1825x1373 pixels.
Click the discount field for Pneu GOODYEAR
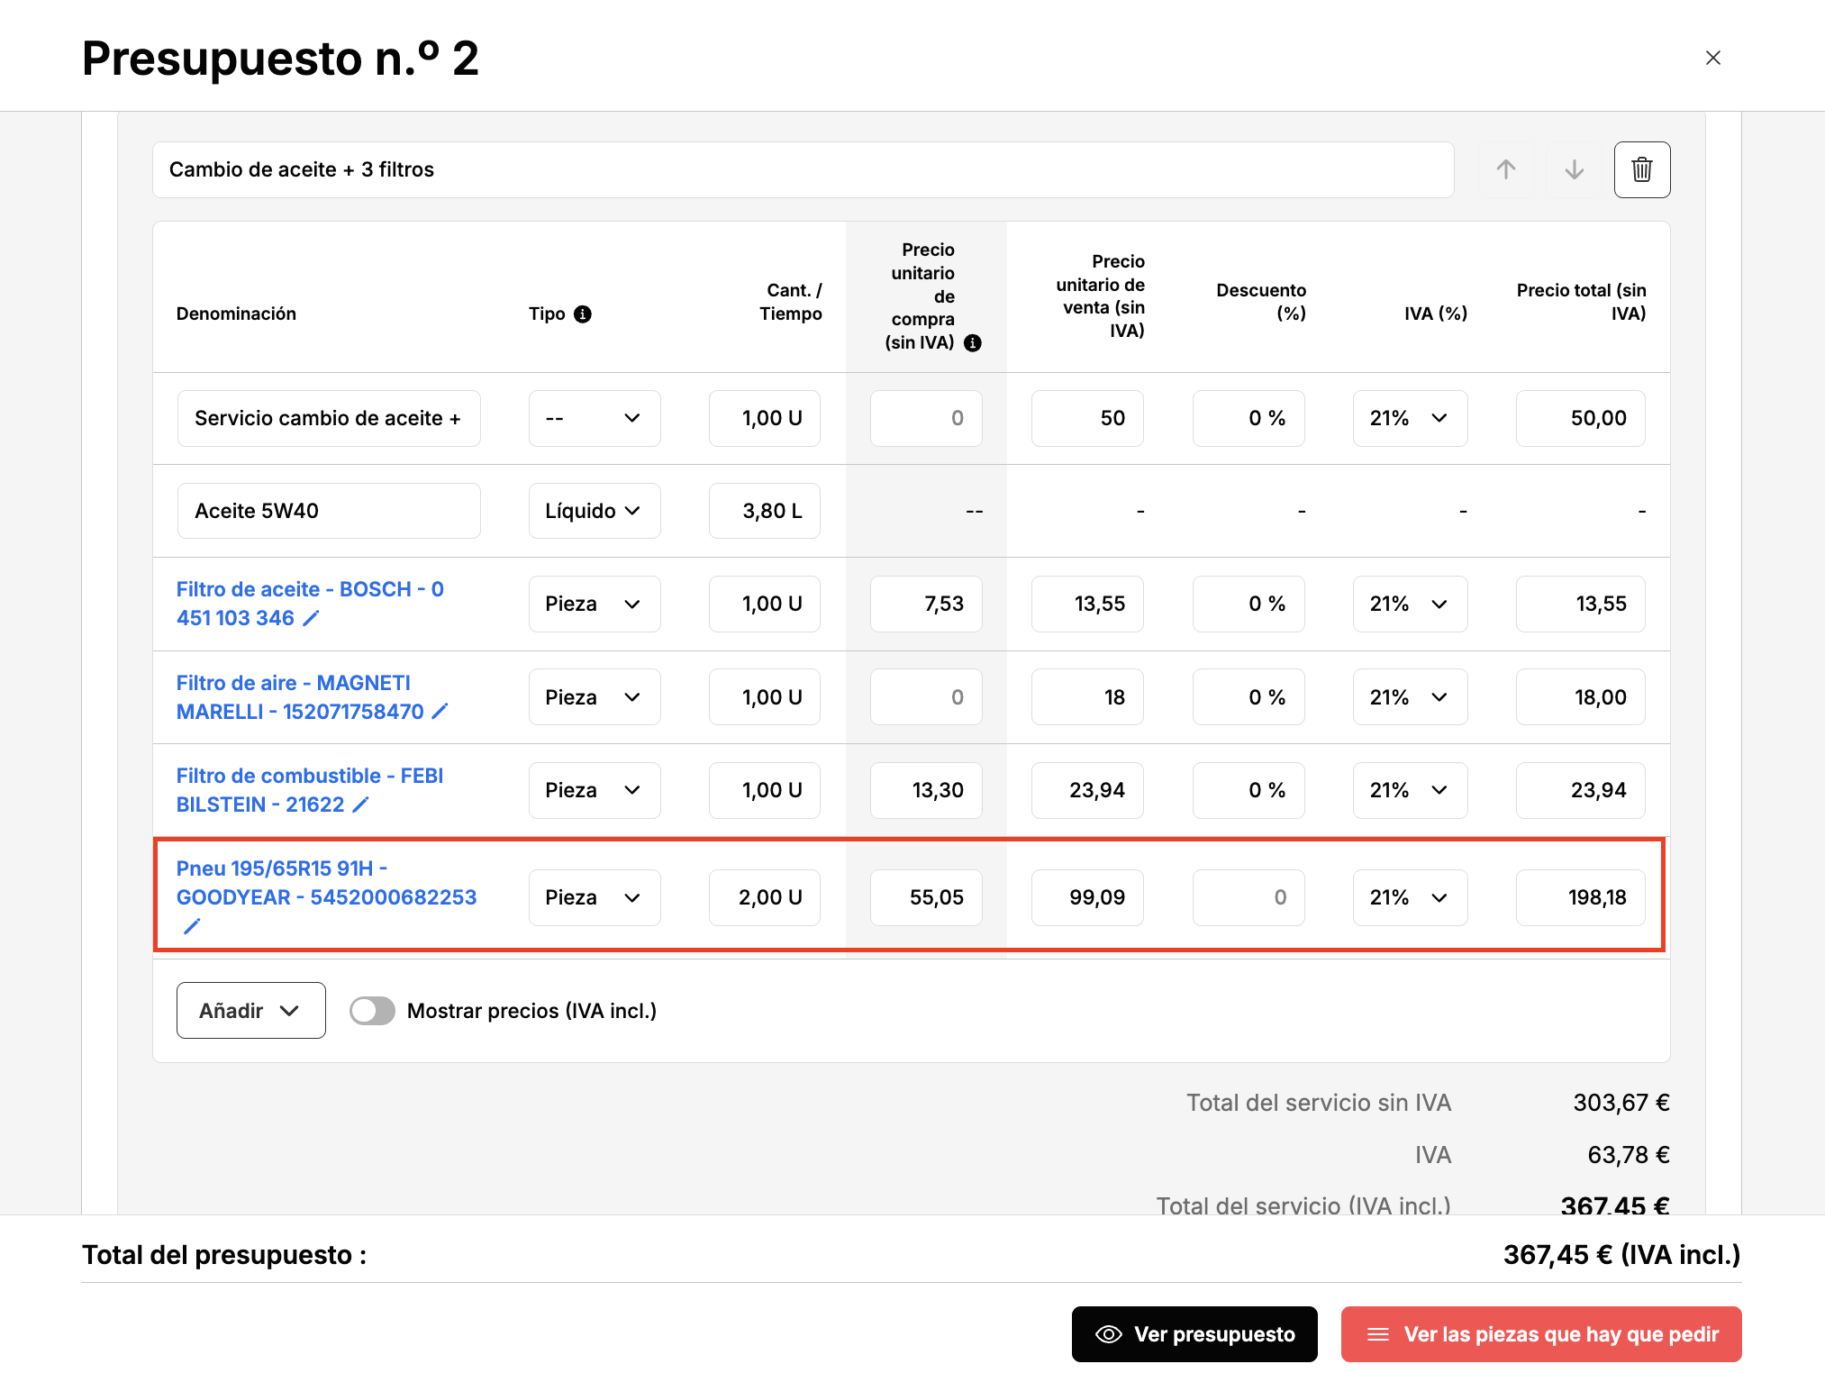(1248, 897)
